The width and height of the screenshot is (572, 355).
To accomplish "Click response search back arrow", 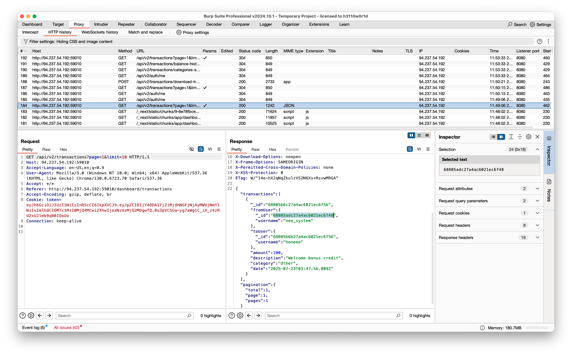I will click(x=249, y=315).
